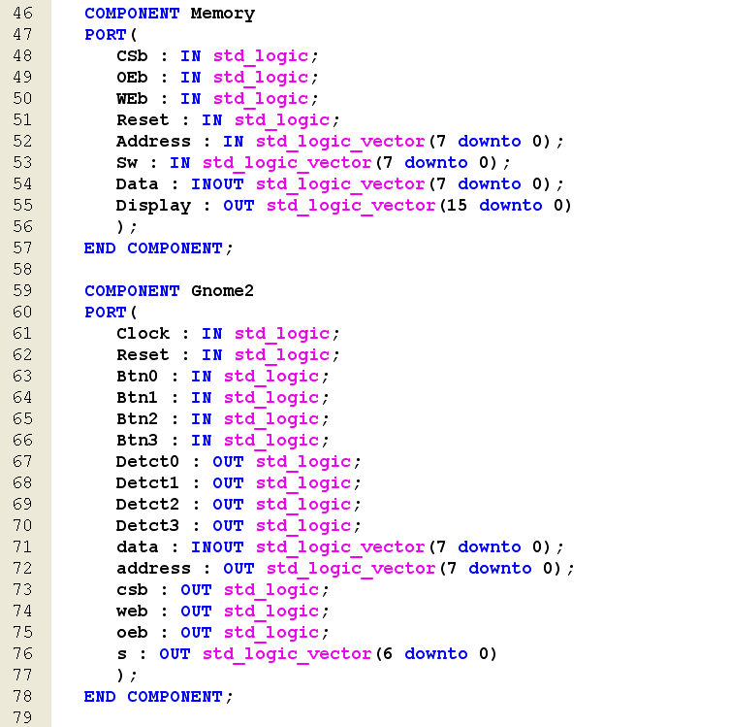Click closing parenthesis on line 56
Image resolution: width=731 pixels, height=727 pixels.
(x=120, y=227)
